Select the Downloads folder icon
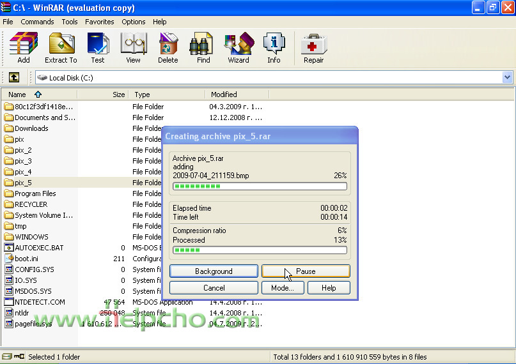Screen dimensions: 516x364 coord(9,128)
